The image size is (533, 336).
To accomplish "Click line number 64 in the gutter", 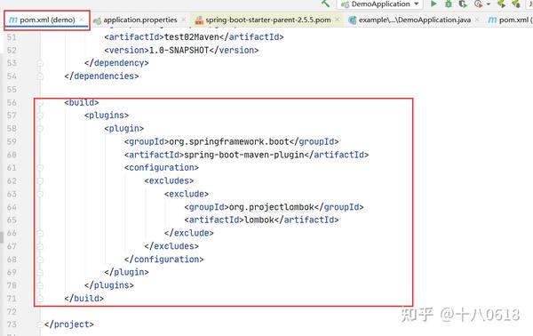I will 12,207.
